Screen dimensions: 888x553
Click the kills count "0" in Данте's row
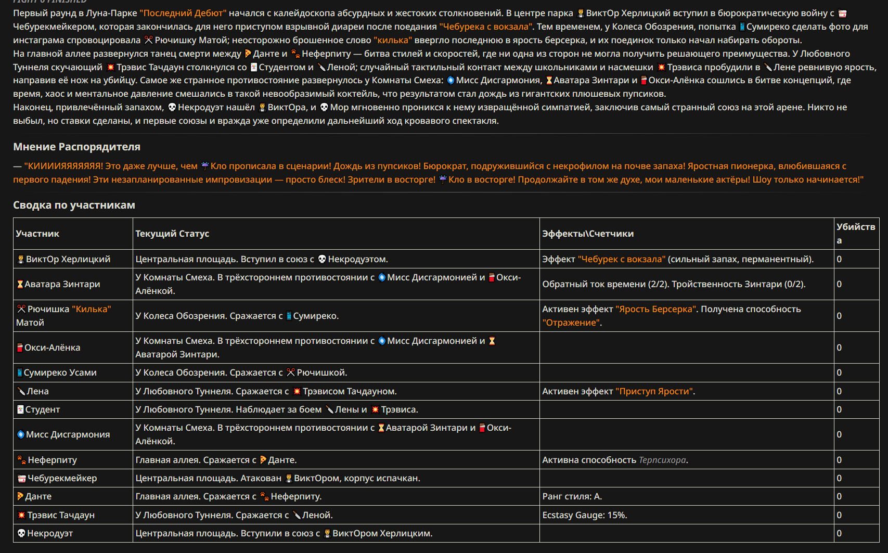point(839,496)
